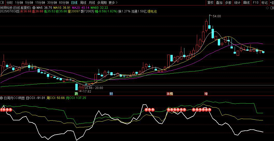Click the 量20097 volume value
This screenshot has height=141, width=274.
point(74,12)
